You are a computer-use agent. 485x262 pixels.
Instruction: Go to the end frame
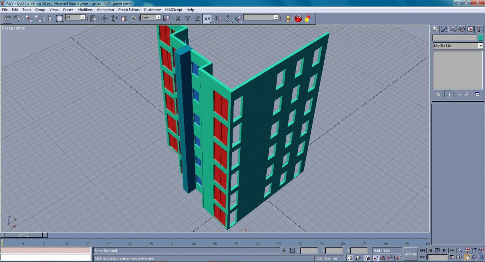[x=452, y=251]
